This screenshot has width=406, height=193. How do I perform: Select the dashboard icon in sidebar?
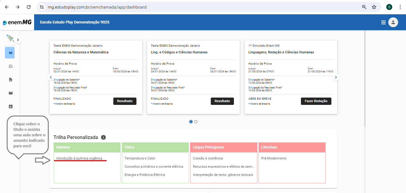click(10, 53)
